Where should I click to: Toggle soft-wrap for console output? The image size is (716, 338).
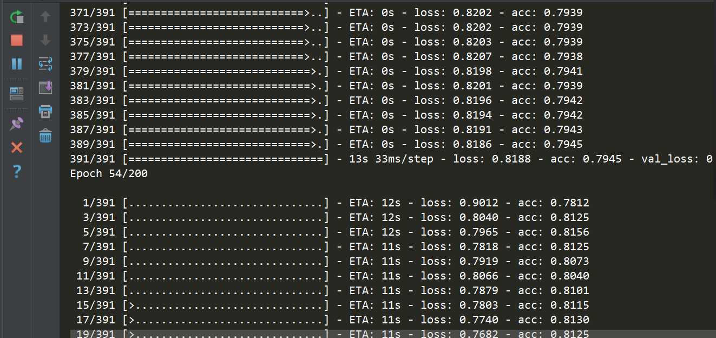point(45,64)
